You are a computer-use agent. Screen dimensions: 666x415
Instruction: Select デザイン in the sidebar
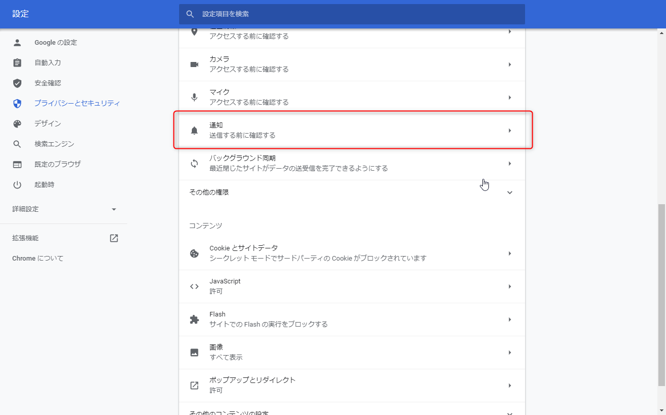pyautogui.click(x=48, y=124)
